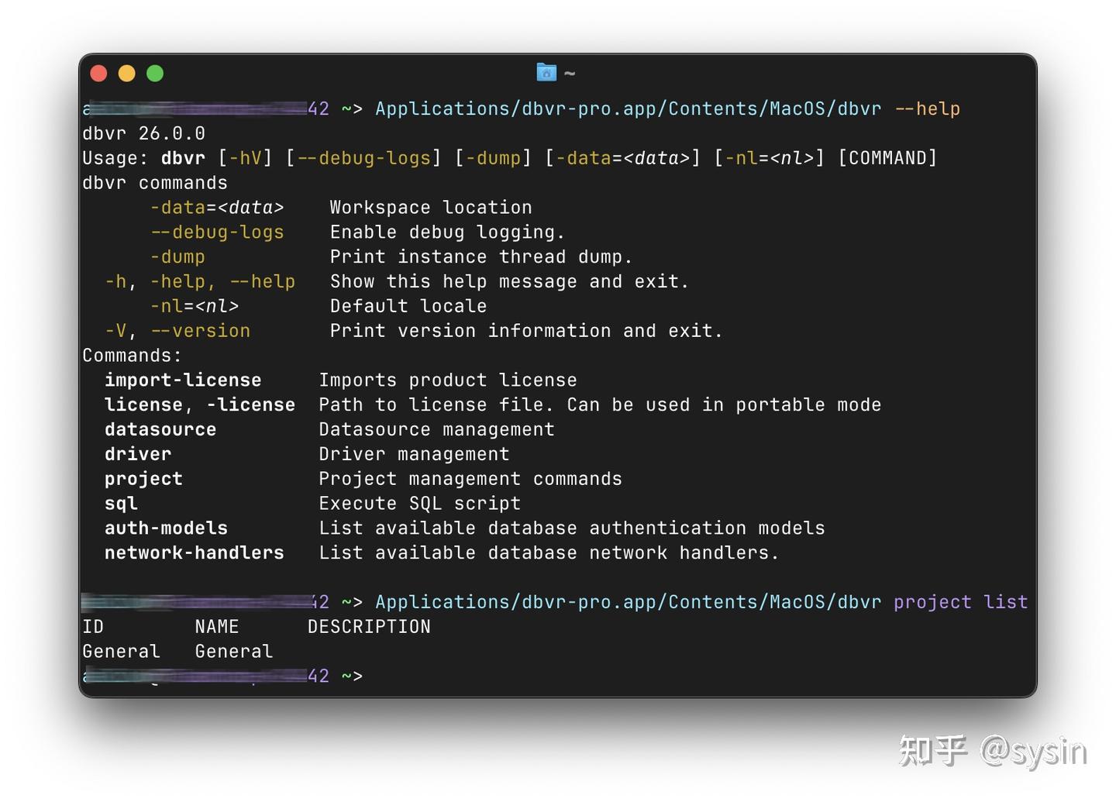Click "List available database authentication models"
This screenshot has height=802, width=1116.
click(x=572, y=528)
